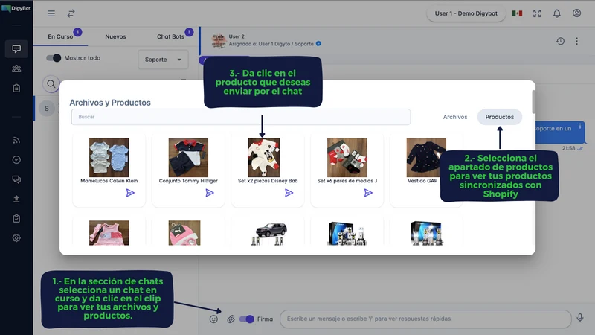Toggle the Mostrar todo switch
595x335 pixels.
(54, 58)
